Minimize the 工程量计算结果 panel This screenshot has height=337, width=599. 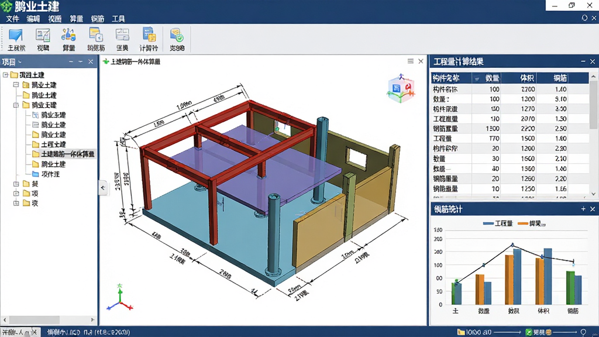click(x=583, y=61)
